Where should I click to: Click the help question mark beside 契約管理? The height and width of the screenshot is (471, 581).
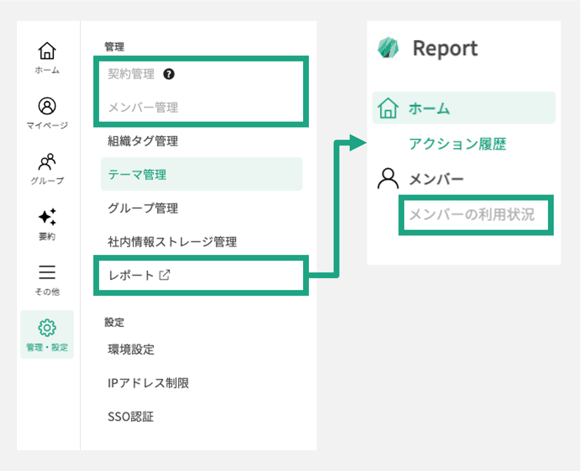[168, 74]
